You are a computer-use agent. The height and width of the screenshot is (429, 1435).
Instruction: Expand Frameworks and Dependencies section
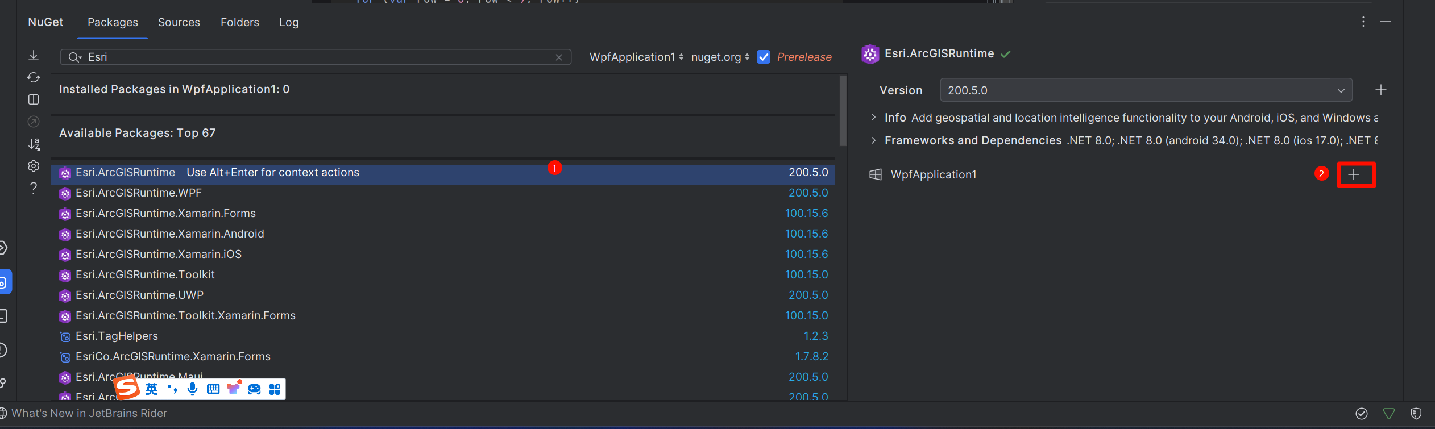pos(874,140)
